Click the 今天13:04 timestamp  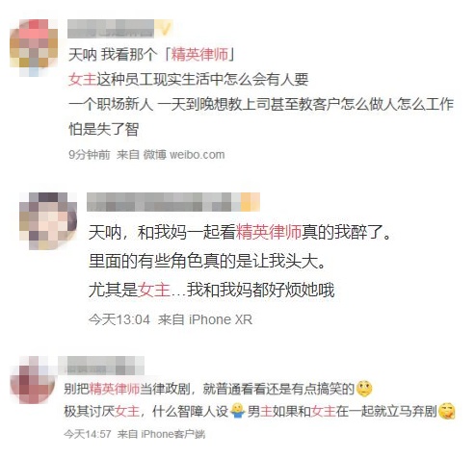click(119, 319)
